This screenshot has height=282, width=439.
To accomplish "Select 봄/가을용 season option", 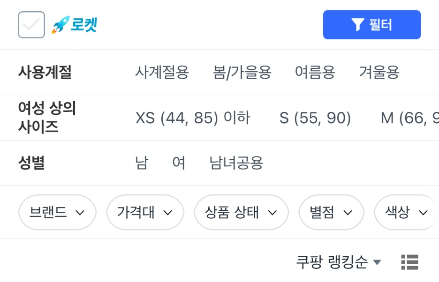I will [242, 73].
